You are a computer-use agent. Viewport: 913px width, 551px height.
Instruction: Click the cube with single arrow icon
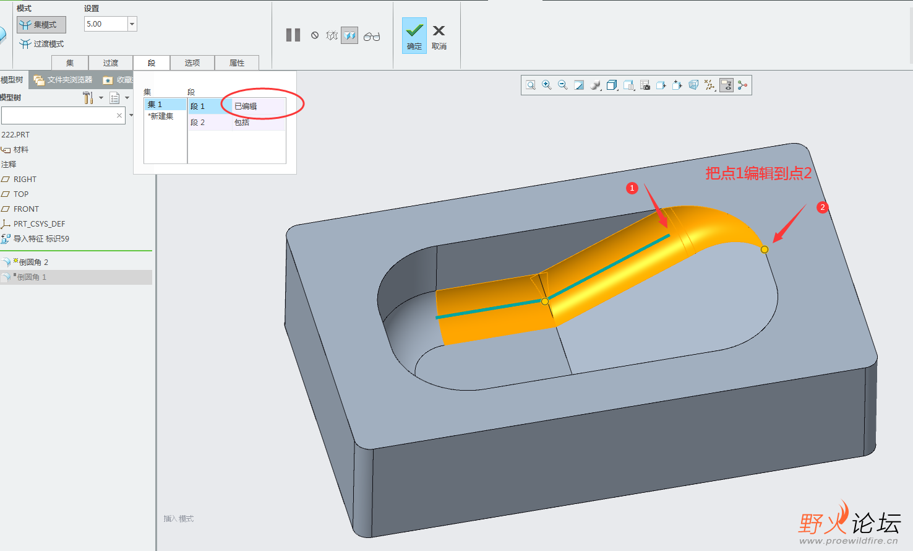coord(661,85)
